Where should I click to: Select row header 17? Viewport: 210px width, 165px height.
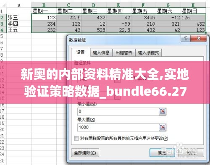click(x=3, y=111)
